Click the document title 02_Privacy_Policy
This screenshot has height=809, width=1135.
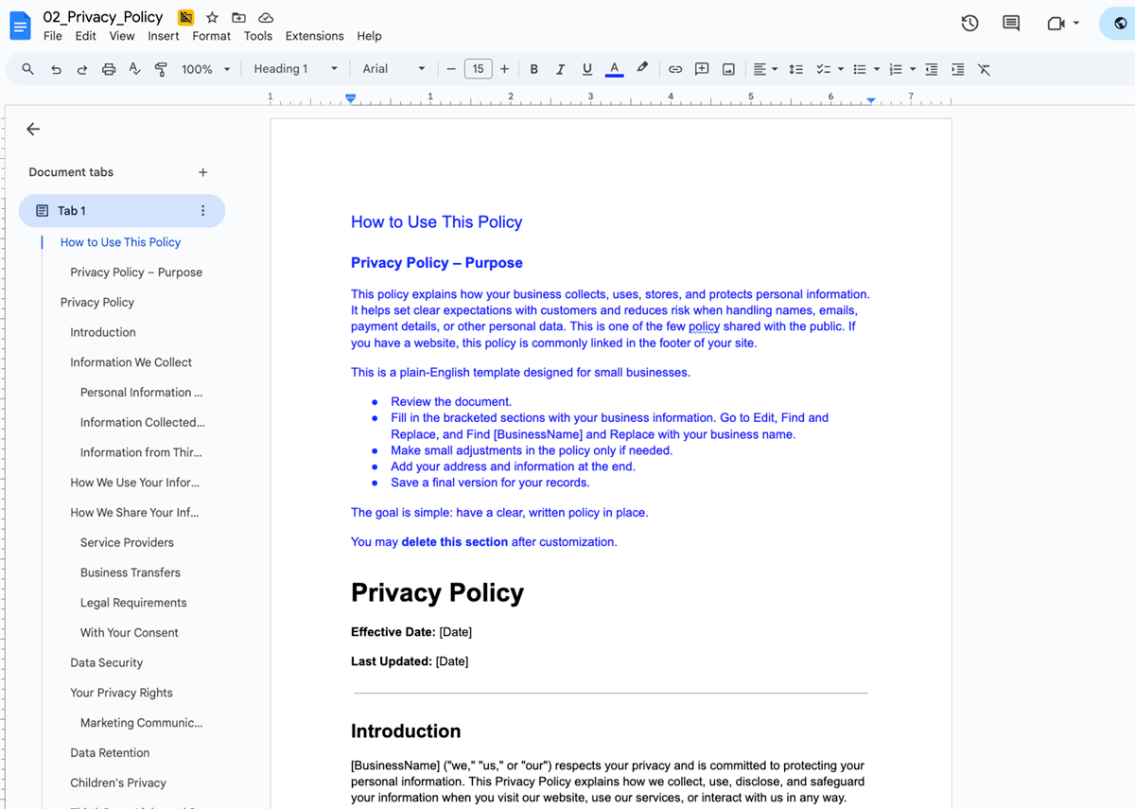tap(103, 17)
